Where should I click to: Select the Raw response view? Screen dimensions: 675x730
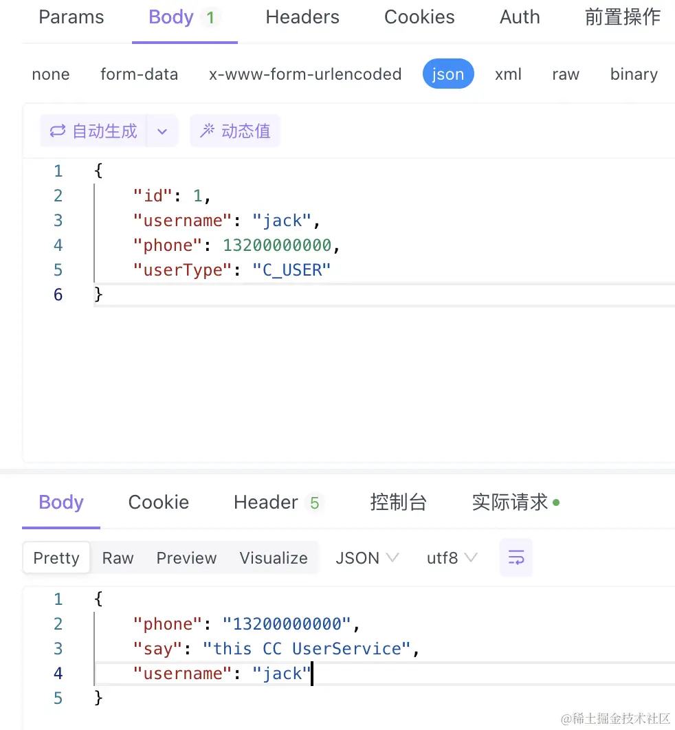[118, 557]
